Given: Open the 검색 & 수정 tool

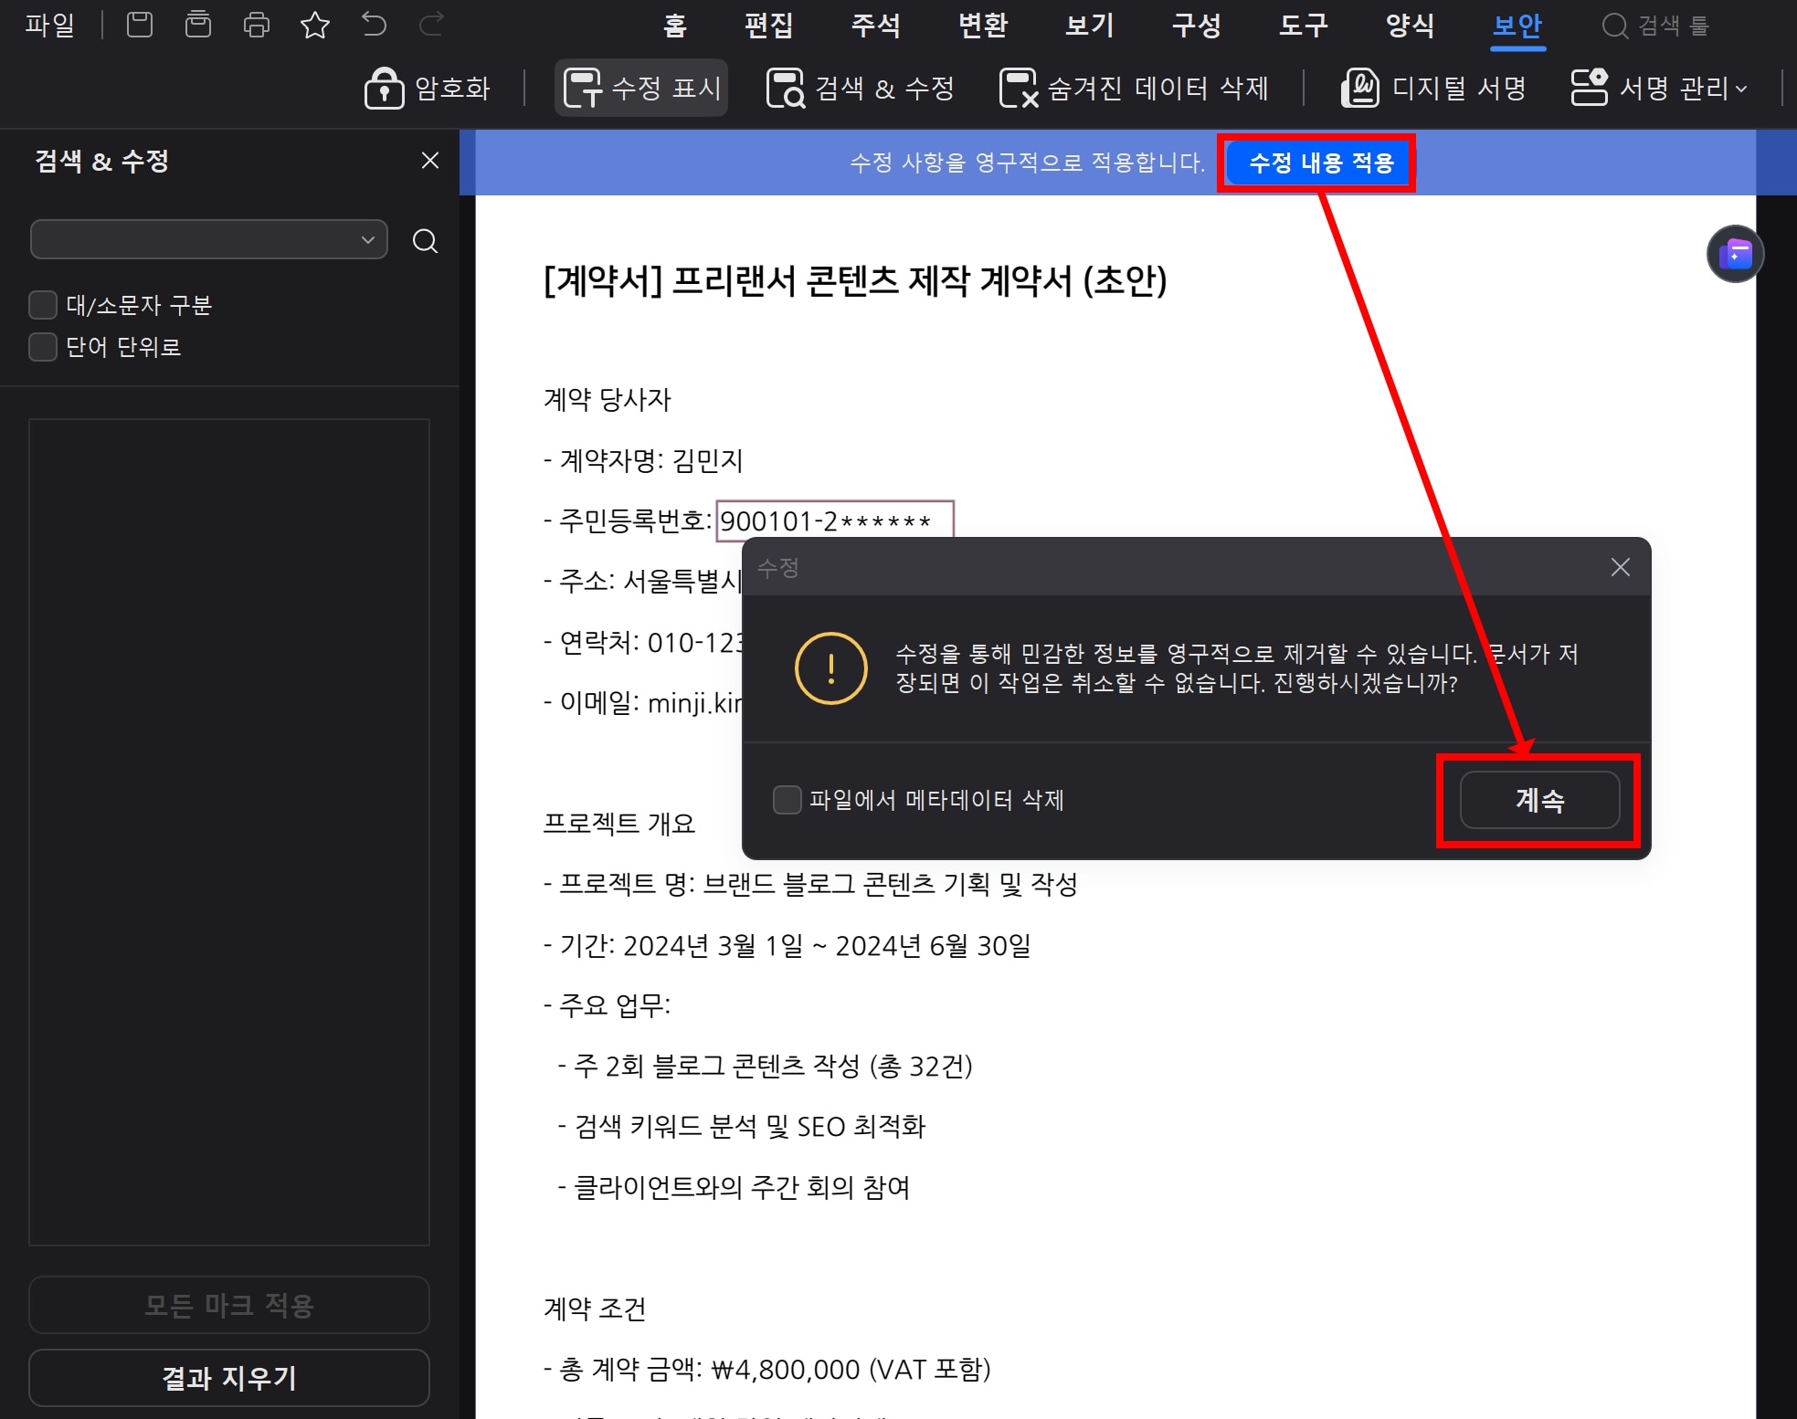Looking at the screenshot, I should point(860,89).
